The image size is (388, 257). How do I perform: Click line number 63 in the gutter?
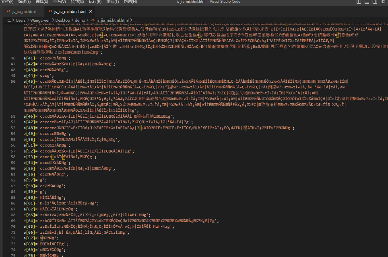pos(13,186)
